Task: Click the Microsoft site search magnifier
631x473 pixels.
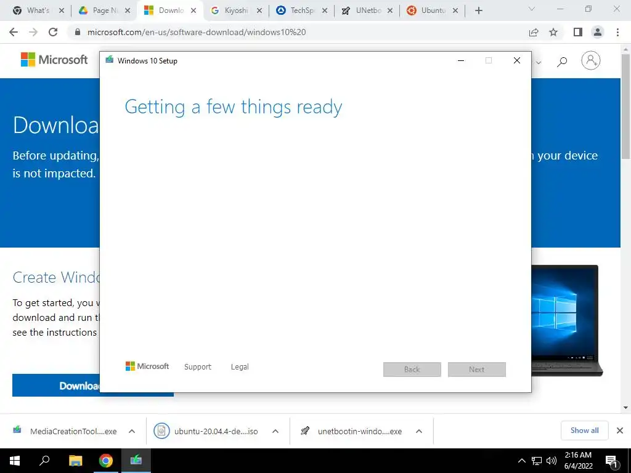Action: point(562,62)
